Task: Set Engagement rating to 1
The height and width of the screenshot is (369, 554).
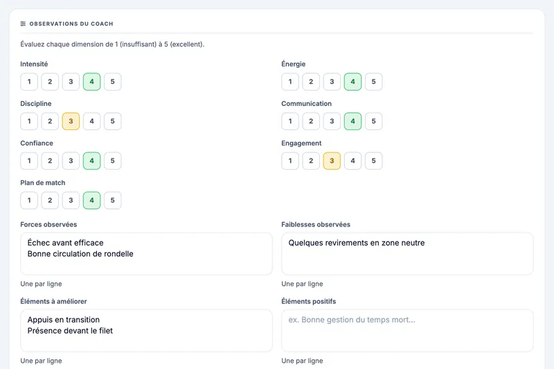Action: tap(290, 161)
